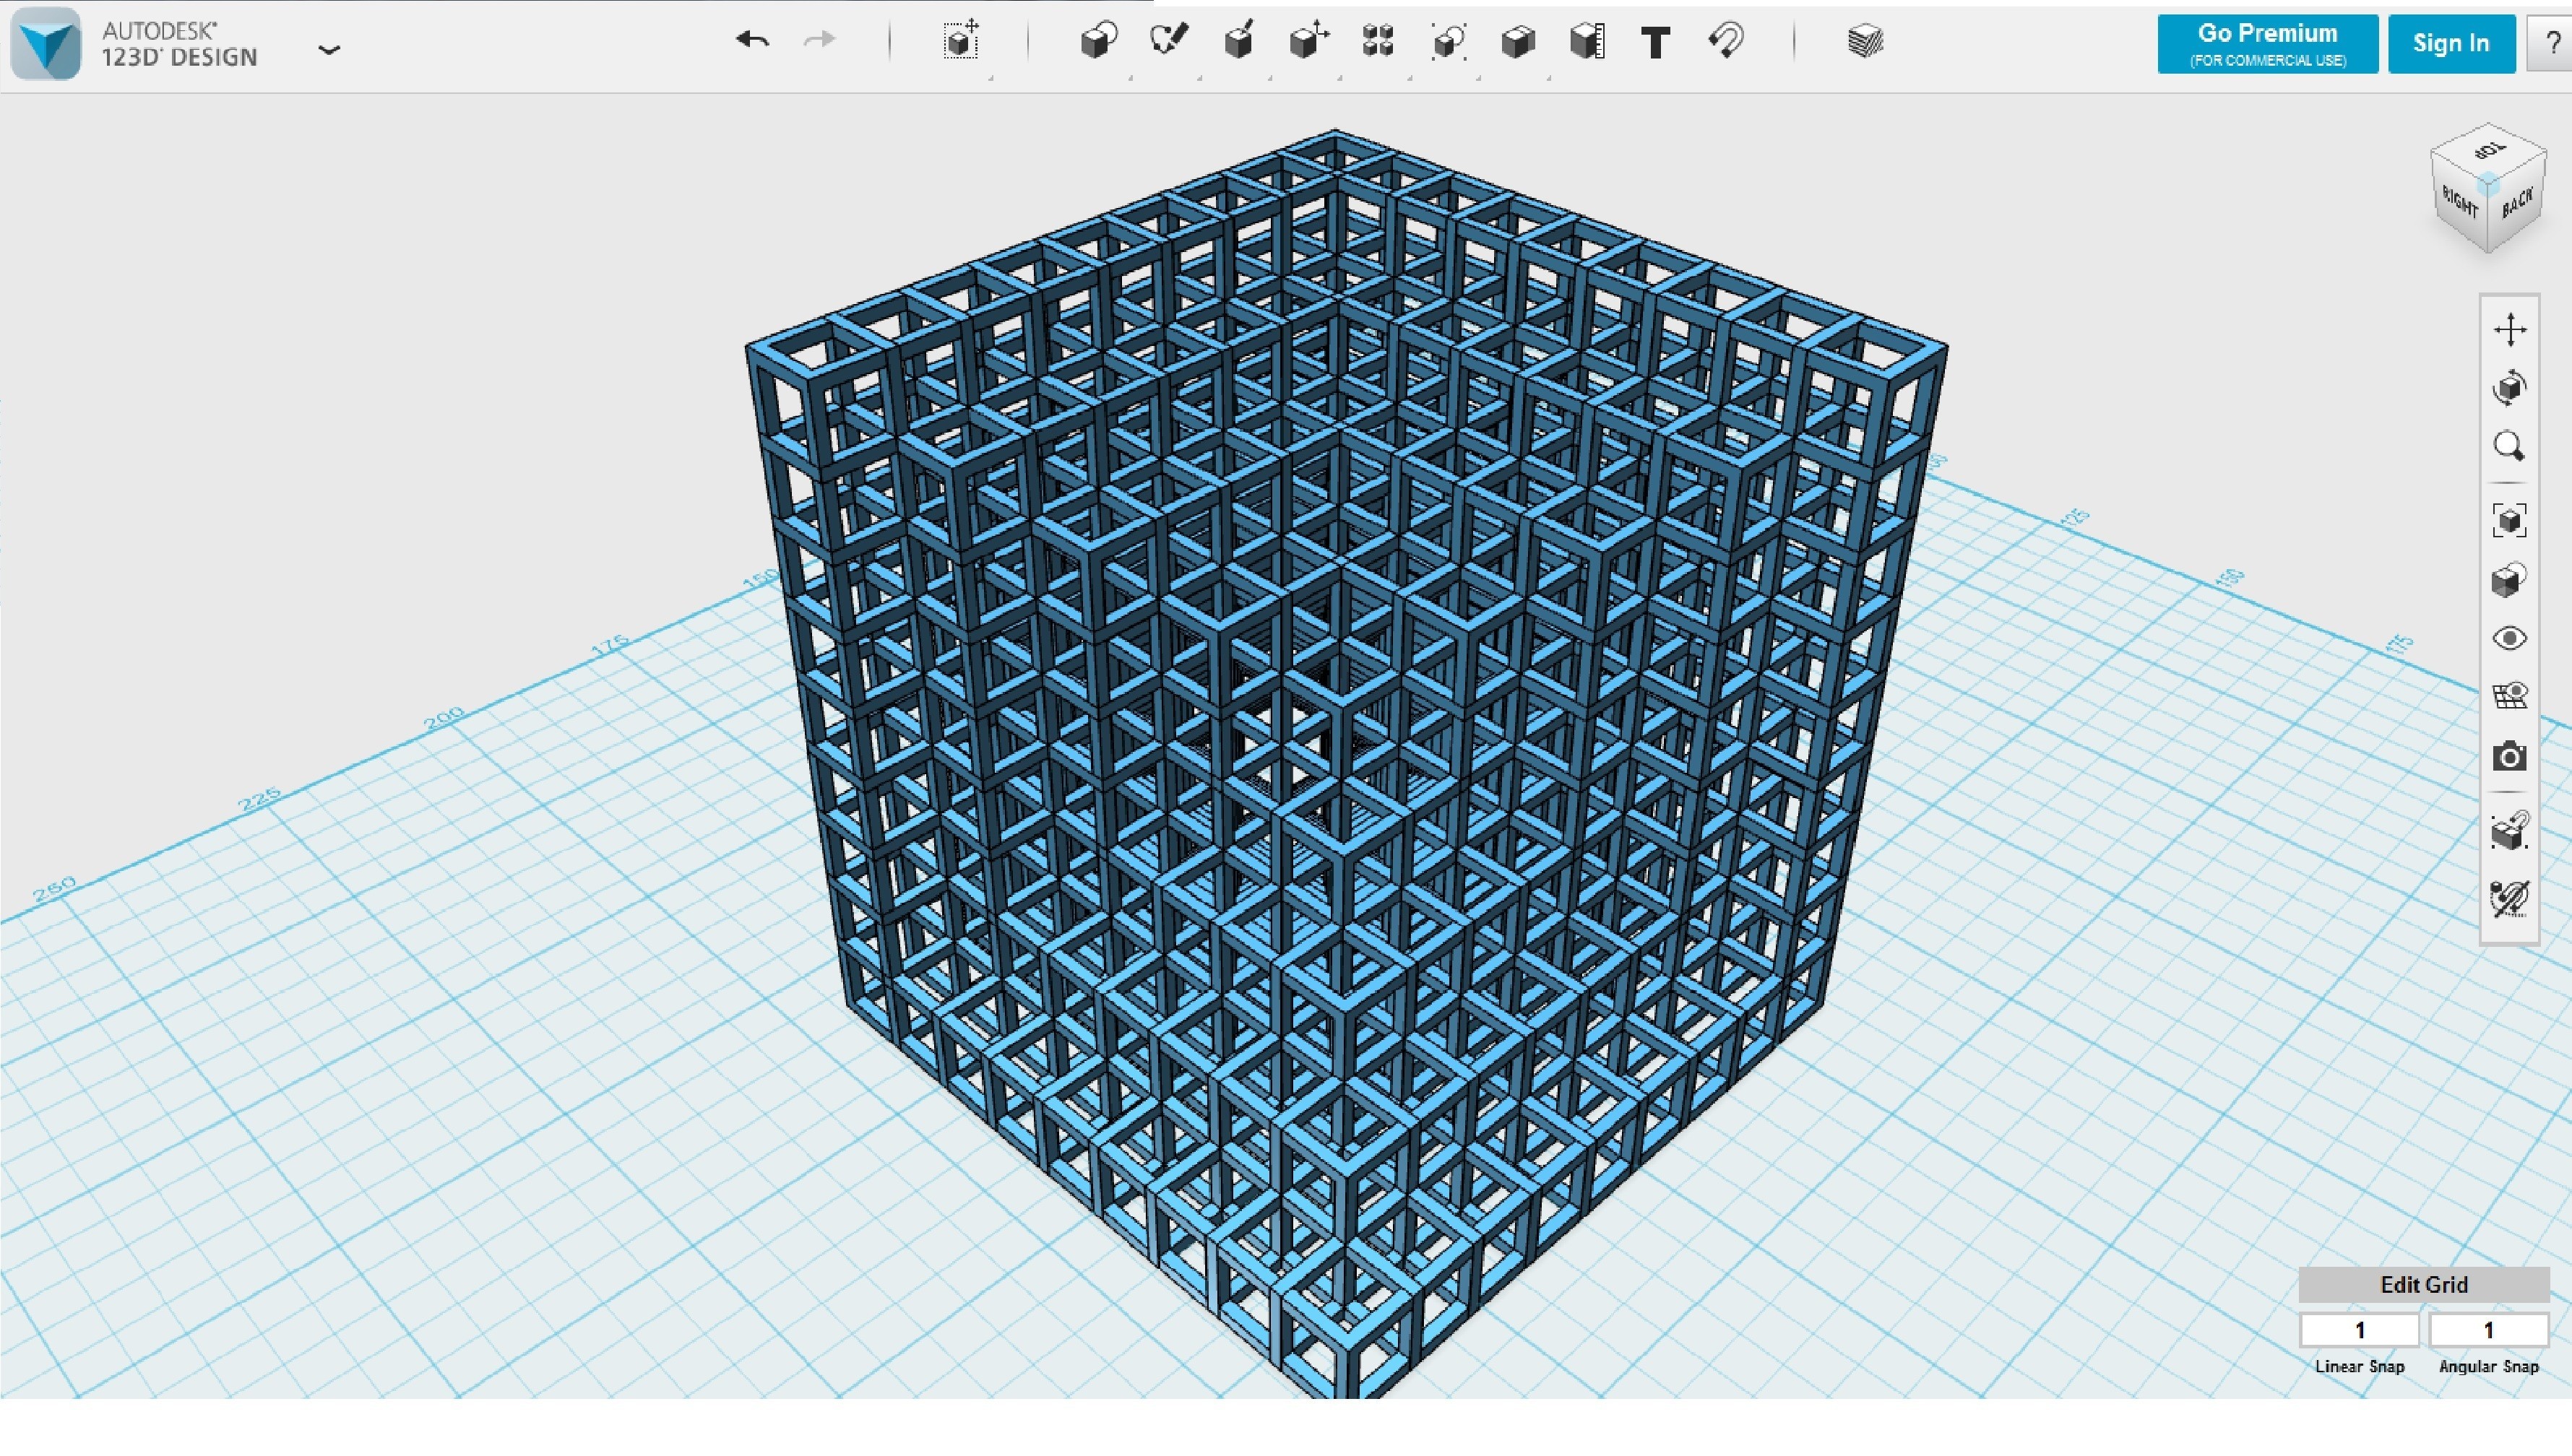
Task: Click the Edit Grid header
Action: pos(2423,1284)
